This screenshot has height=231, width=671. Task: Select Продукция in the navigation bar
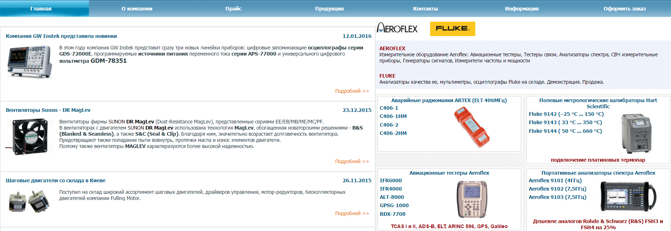(x=329, y=9)
